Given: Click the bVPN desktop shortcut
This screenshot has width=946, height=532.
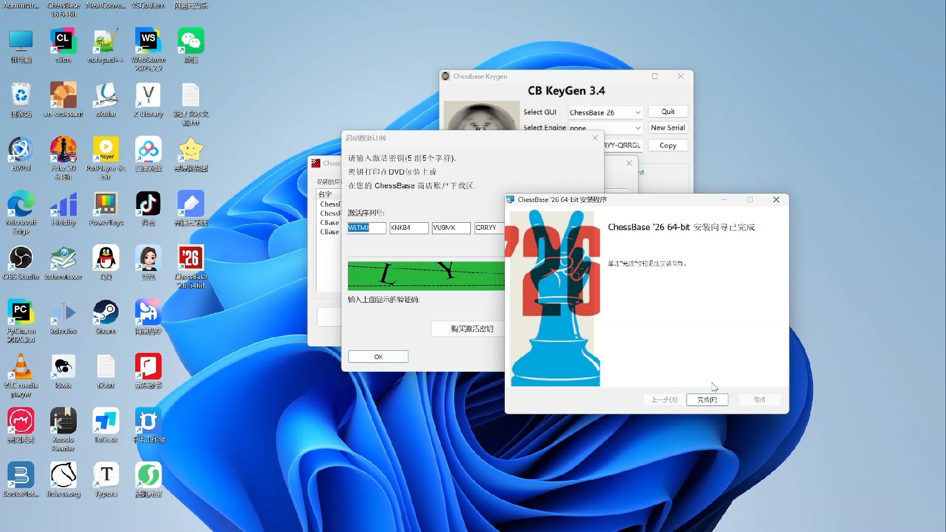Looking at the screenshot, I should coord(21,154).
